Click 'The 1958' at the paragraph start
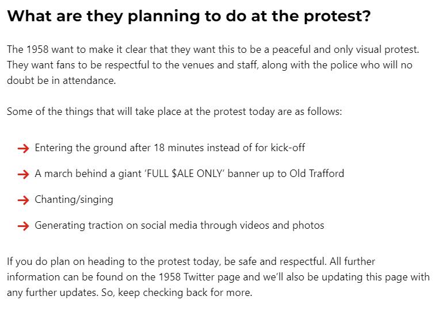 (x=28, y=49)
